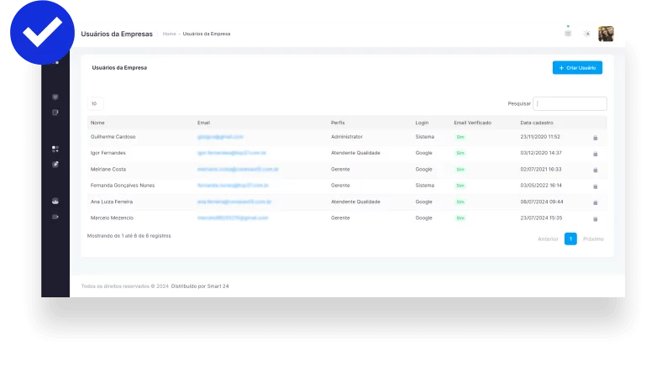Open the dashboard grid icon in sidebar
The image size is (667, 367).
tap(55, 149)
